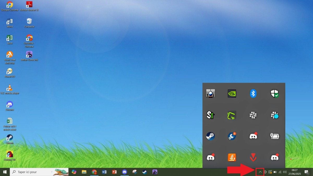Click the Copilot icon on the taskbar

74,172
